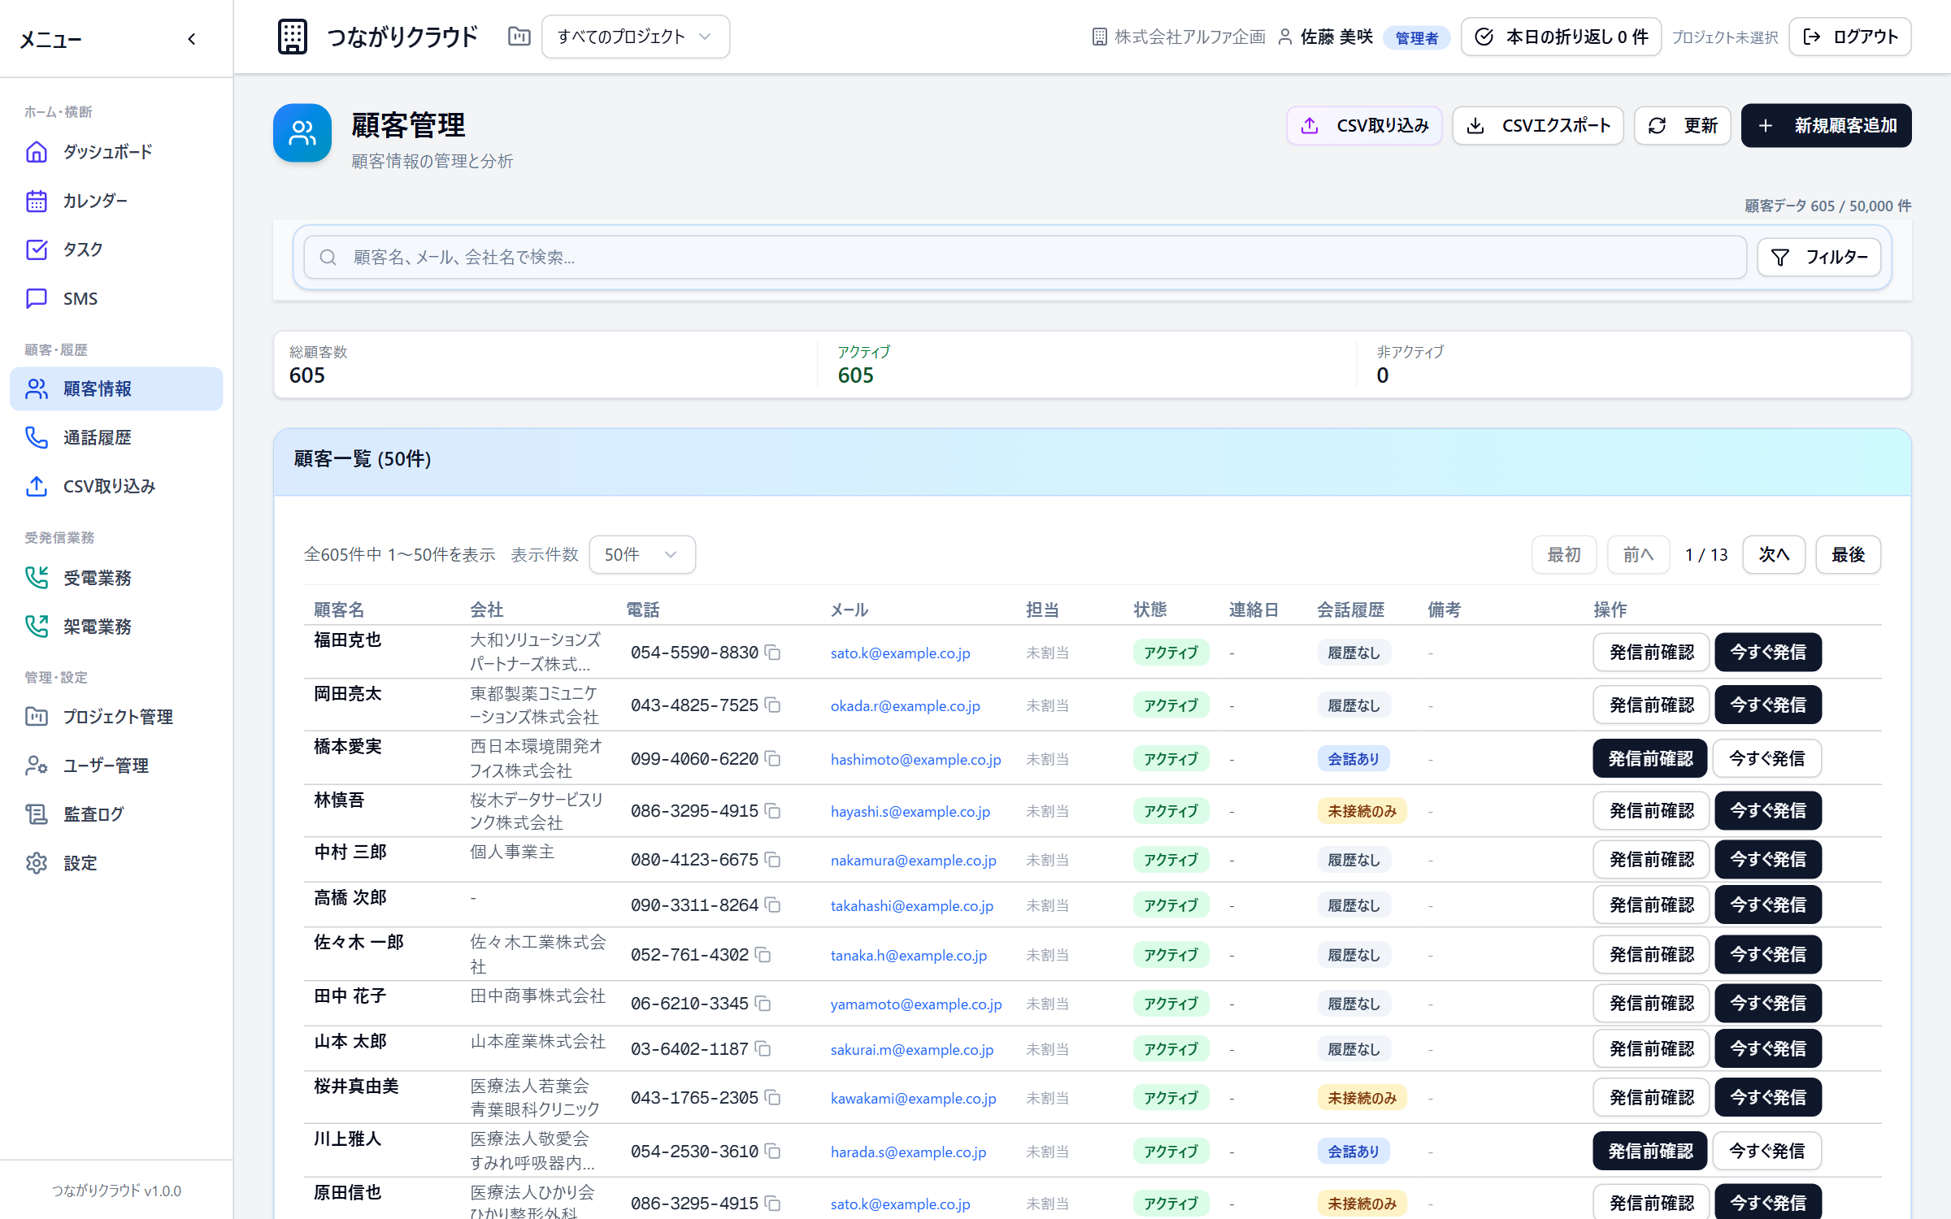Screen dimensions: 1951x1219
Task: Copy phone number 080-4123-6675 using copy icon
Action: click(x=773, y=860)
